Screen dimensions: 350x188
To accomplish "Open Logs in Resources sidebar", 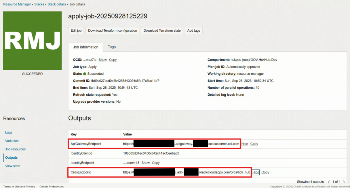I will (9, 133).
